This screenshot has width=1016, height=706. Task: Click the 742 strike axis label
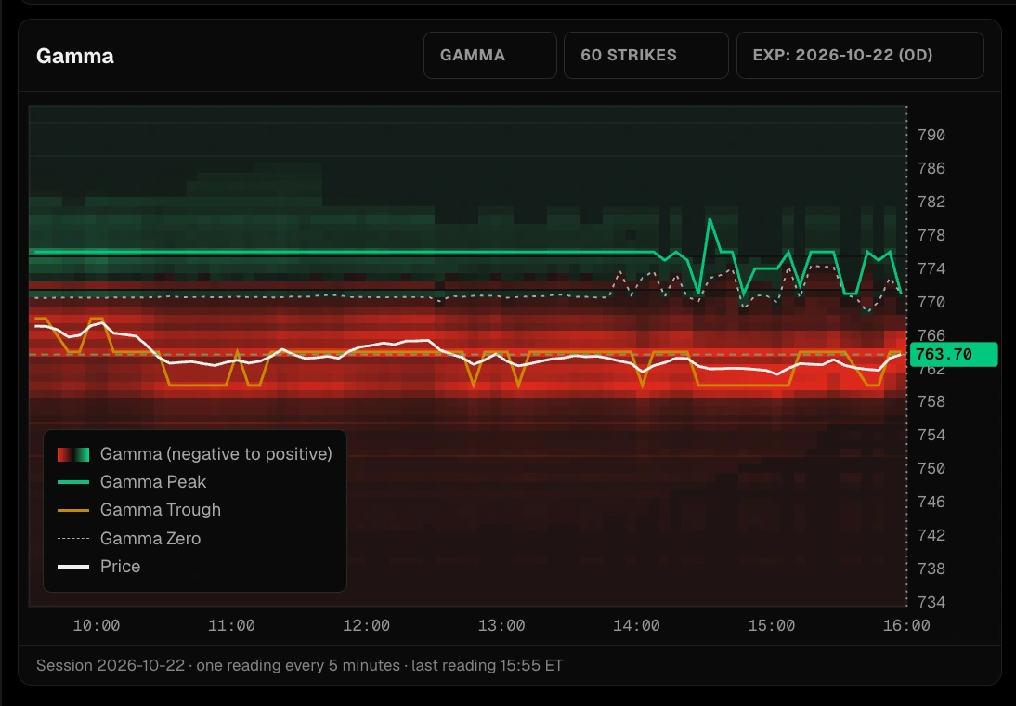(931, 535)
